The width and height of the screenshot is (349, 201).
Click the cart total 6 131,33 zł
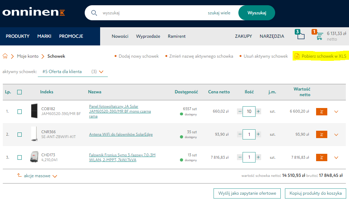[336, 33]
